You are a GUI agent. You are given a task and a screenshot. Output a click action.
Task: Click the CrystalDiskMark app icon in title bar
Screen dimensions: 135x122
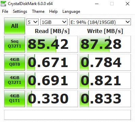click(x=3, y=3)
